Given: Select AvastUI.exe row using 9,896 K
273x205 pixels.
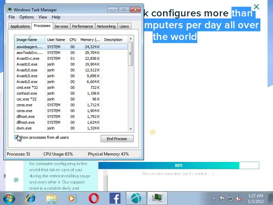Looking at the screenshot, I should pyautogui.click(x=71, y=76).
